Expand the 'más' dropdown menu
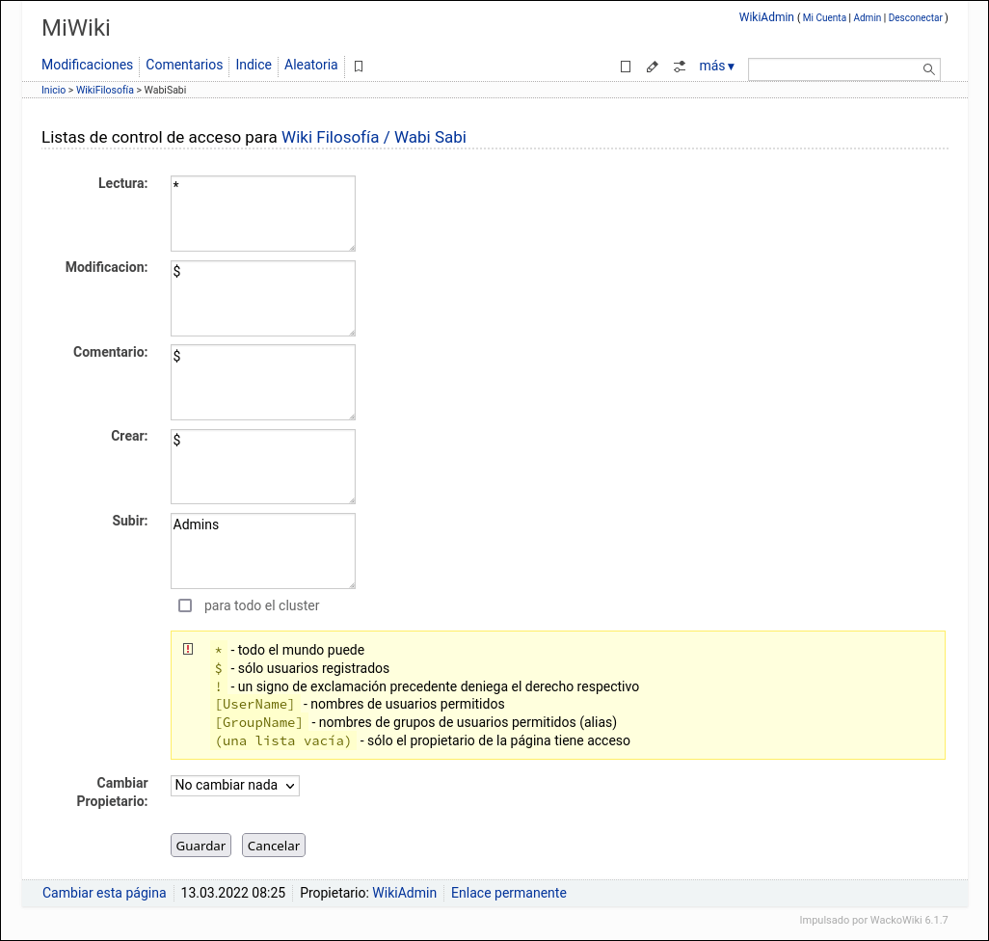The width and height of the screenshot is (989, 941). [x=716, y=67]
